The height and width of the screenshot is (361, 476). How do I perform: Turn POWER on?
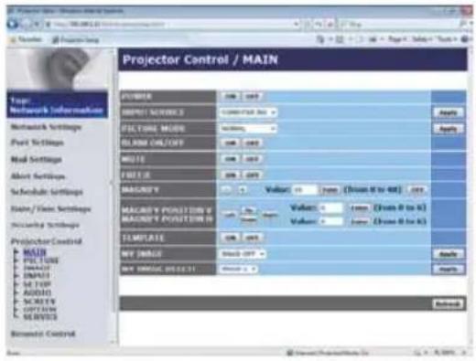point(231,97)
